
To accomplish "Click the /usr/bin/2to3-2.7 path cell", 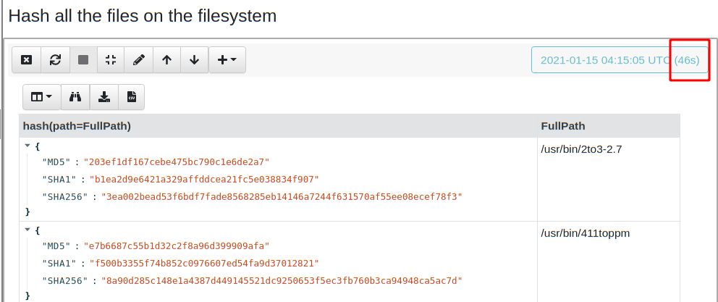I will pos(582,149).
